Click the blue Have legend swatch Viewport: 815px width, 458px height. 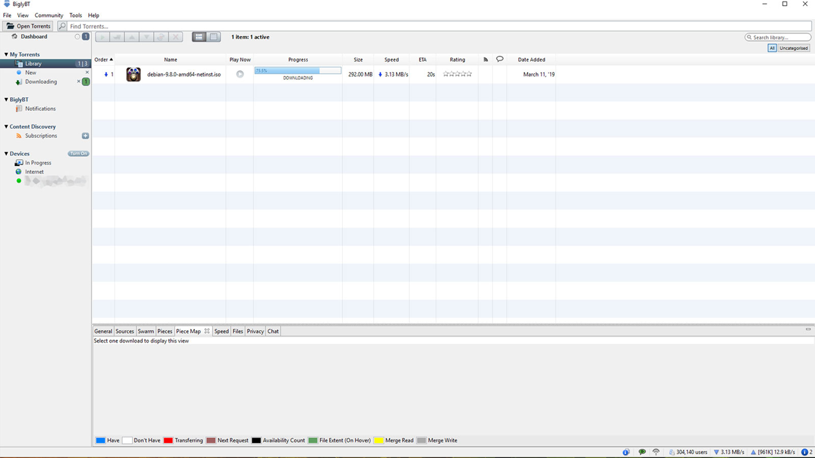(101, 441)
